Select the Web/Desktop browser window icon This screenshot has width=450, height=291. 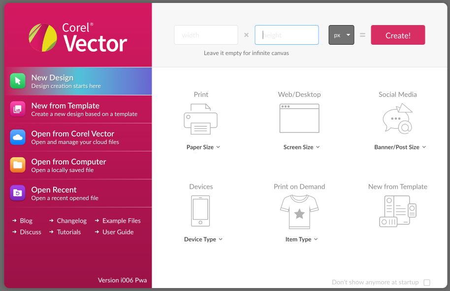pos(299,118)
